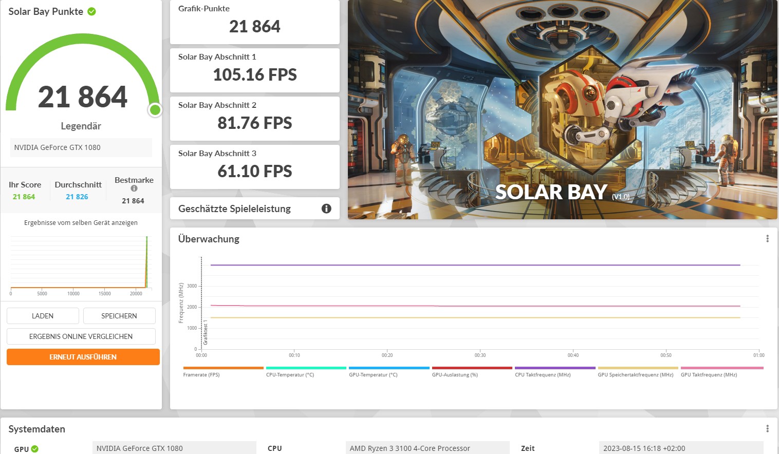The image size is (779, 454).
Task: Open the Überwachung panel options menu
Action: 768,238
